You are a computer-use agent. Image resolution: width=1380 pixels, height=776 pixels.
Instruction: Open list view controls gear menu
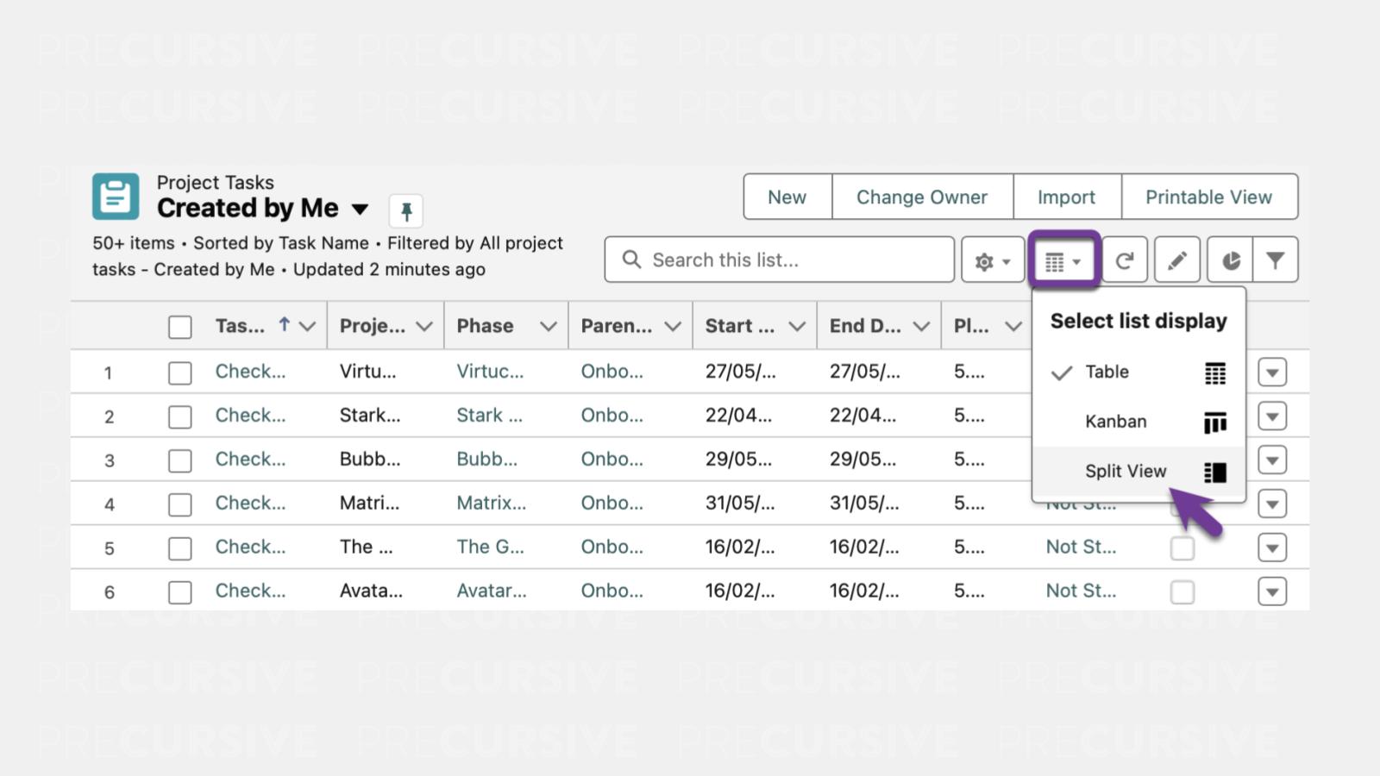(992, 260)
